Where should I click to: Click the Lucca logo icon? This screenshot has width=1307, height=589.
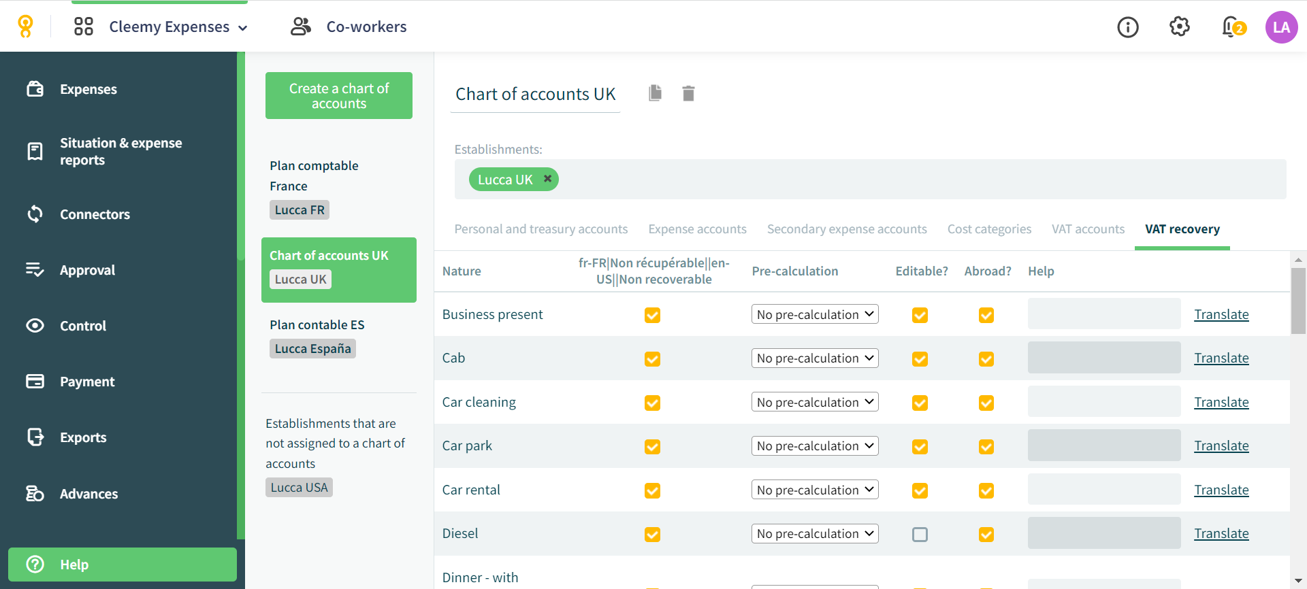tap(25, 27)
